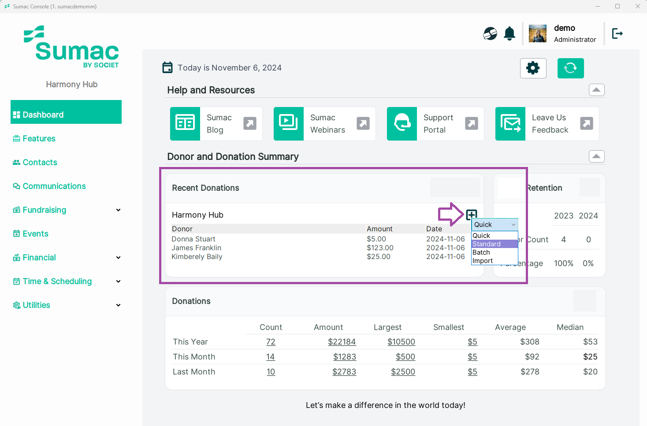The width and height of the screenshot is (647, 426).
Task: Click This Year average value $308
Action: [x=530, y=342]
